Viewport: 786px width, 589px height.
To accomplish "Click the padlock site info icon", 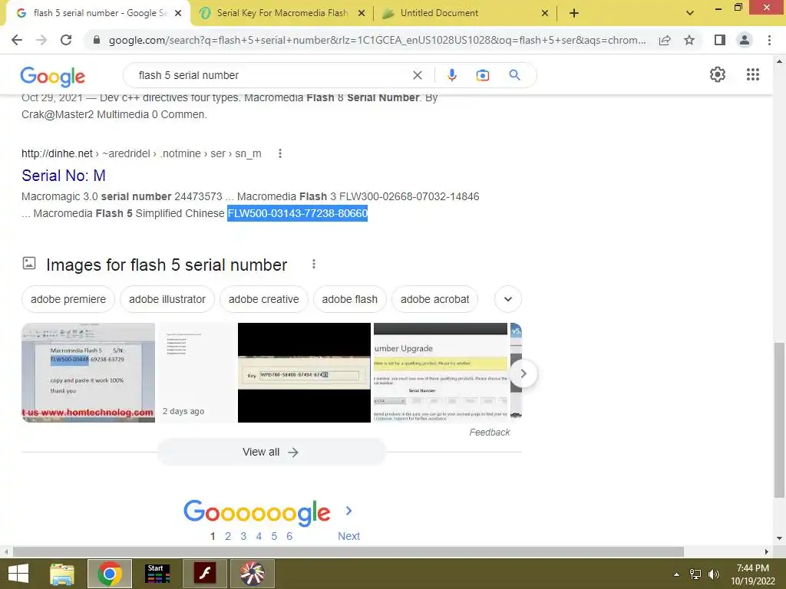I will click(97, 40).
